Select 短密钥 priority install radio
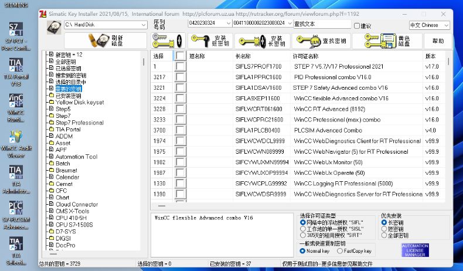 384,229
